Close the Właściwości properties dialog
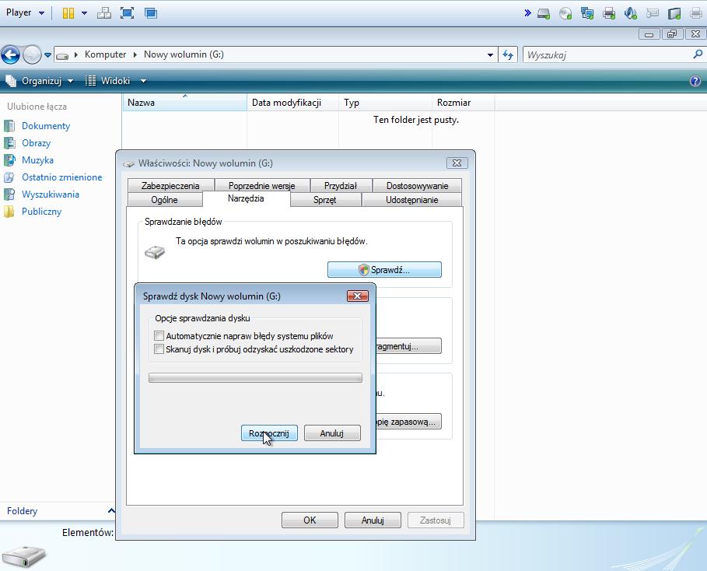Viewport: 707px width, 571px height. click(x=457, y=163)
